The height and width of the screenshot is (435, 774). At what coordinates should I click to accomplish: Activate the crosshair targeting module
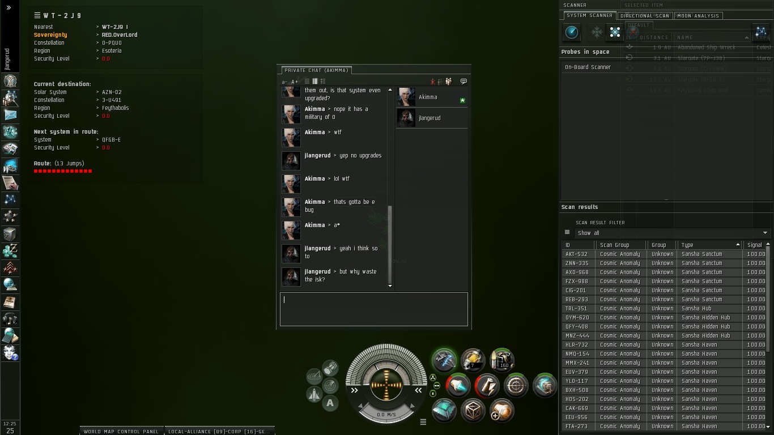(516, 385)
